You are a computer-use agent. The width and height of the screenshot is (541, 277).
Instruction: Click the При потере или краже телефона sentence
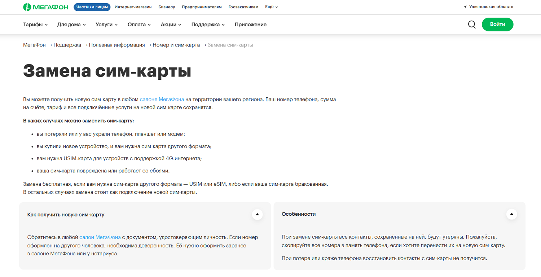pyautogui.click(x=384, y=259)
